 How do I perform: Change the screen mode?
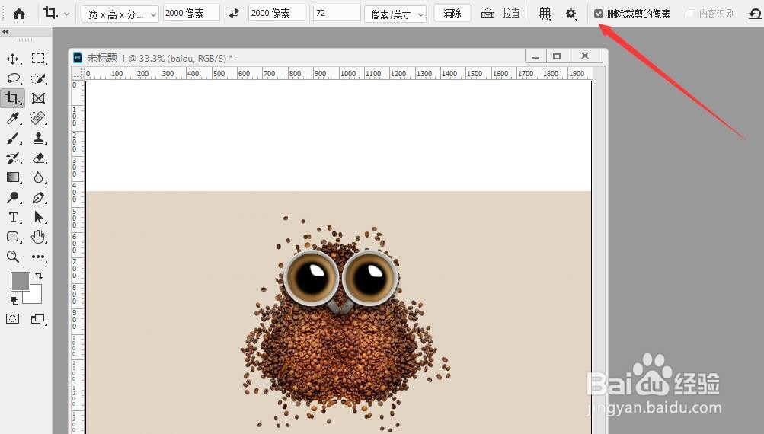click(x=38, y=318)
